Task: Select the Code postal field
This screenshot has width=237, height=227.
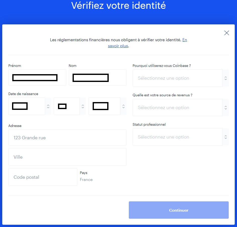Action: [43, 177]
